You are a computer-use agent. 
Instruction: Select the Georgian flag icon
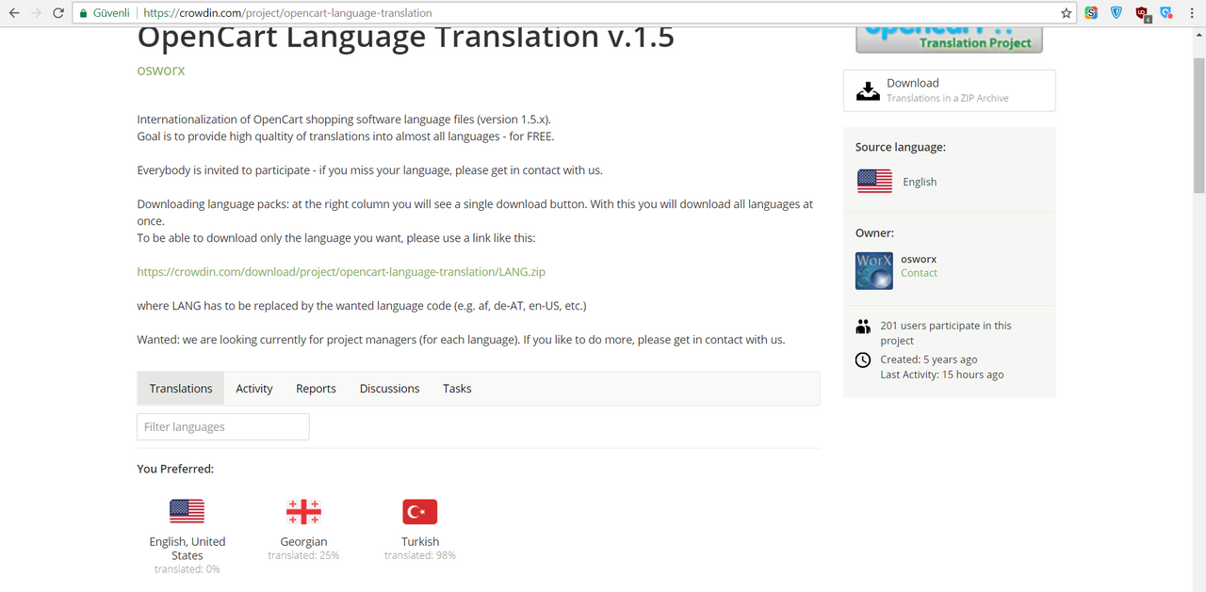point(303,512)
